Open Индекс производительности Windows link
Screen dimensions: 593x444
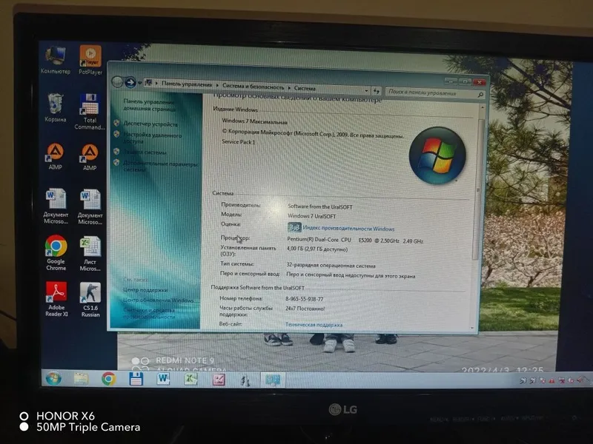[x=348, y=229]
